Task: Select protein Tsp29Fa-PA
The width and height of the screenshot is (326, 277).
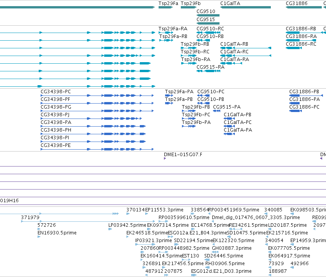Action: click(x=179, y=92)
